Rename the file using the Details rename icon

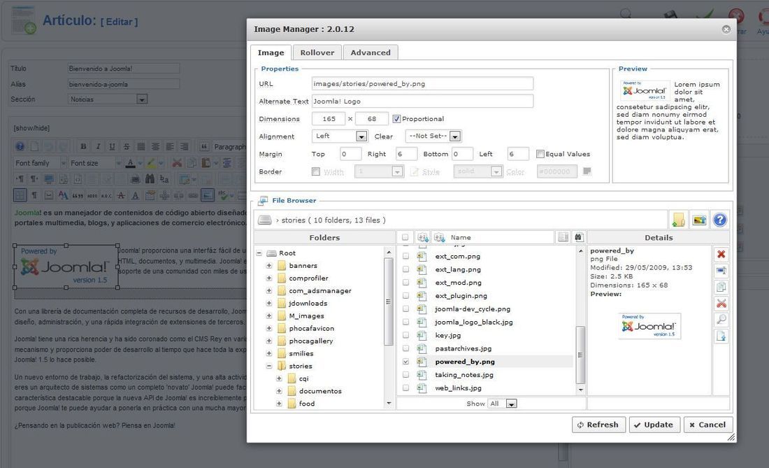pos(721,270)
